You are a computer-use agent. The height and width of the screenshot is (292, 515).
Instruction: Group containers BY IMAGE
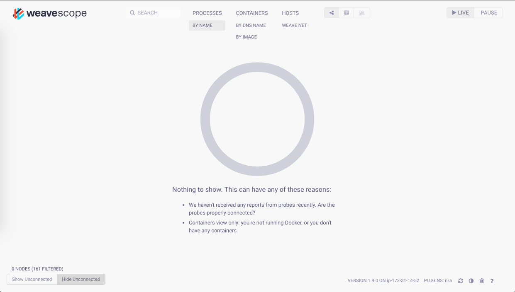point(246,37)
